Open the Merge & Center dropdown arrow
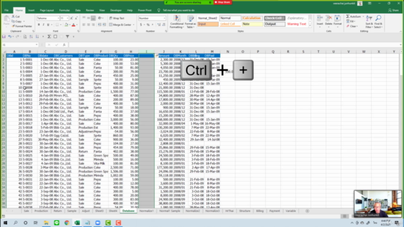This screenshot has width=404, height=227. pyautogui.click(x=133, y=25)
